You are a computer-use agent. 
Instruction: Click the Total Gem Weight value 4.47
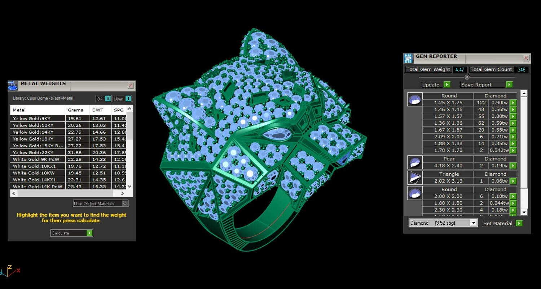point(460,69)
